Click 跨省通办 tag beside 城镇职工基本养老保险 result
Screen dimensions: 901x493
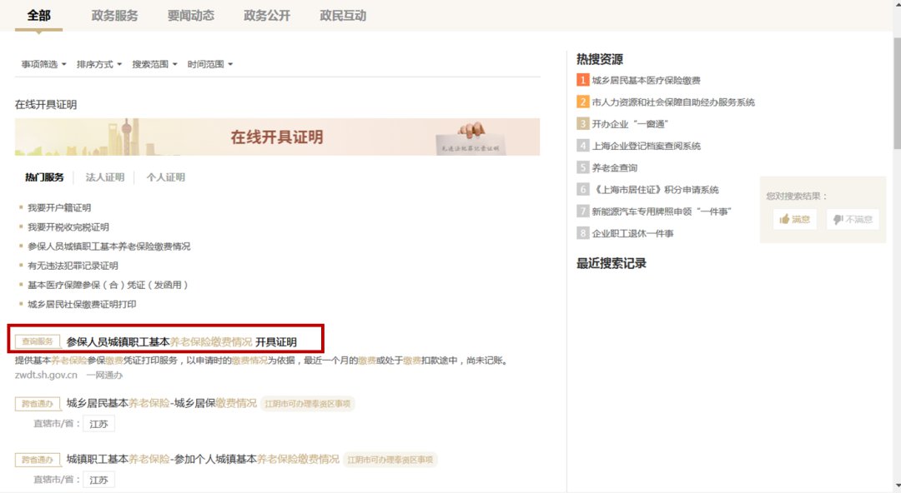[38, 460]
